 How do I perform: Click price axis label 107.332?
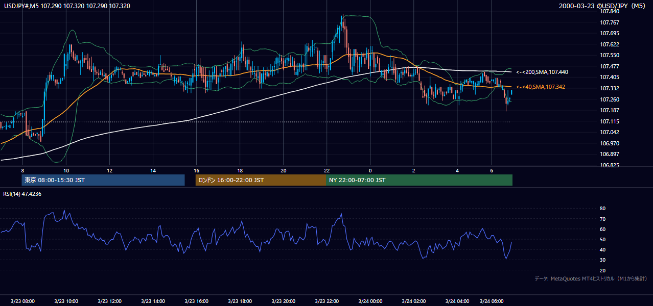(x=610, y=88)
